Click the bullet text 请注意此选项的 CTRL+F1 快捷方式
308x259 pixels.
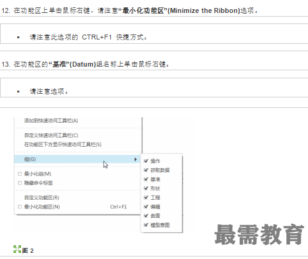pyautogui.click(x=88, y=37)
